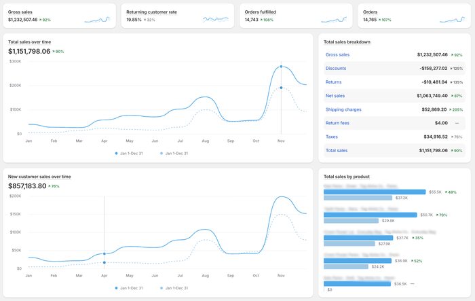Click the $55.5K product bar
The width and height of the screenshot is (475, 301).
coord(375,192)
